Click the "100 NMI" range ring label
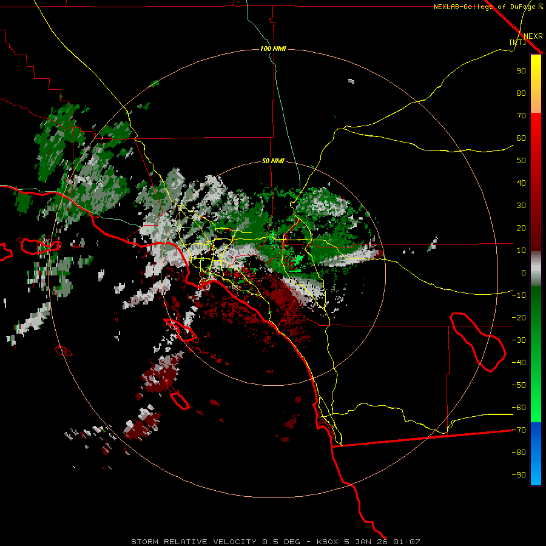This screenshot has width=546, height=546. [273, 49]
